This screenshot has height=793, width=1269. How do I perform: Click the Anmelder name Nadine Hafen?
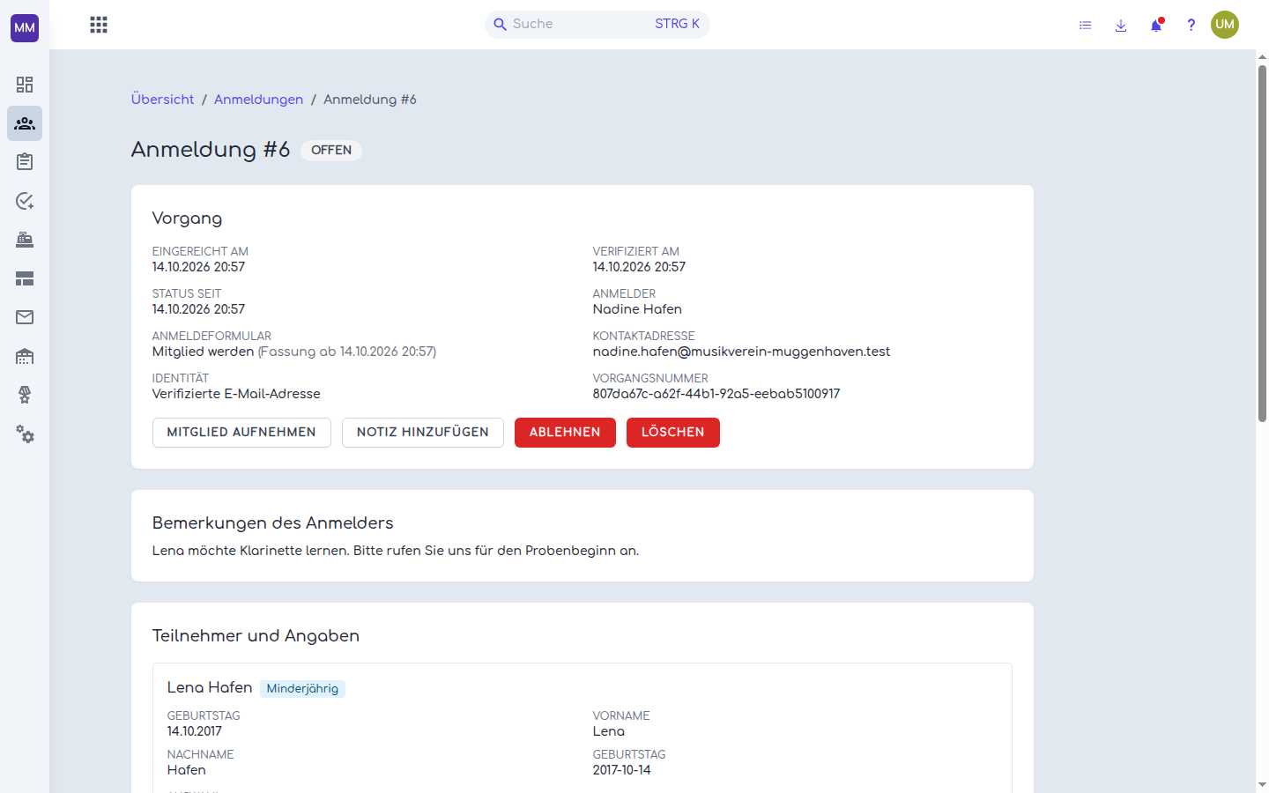(x=637, y=309)
